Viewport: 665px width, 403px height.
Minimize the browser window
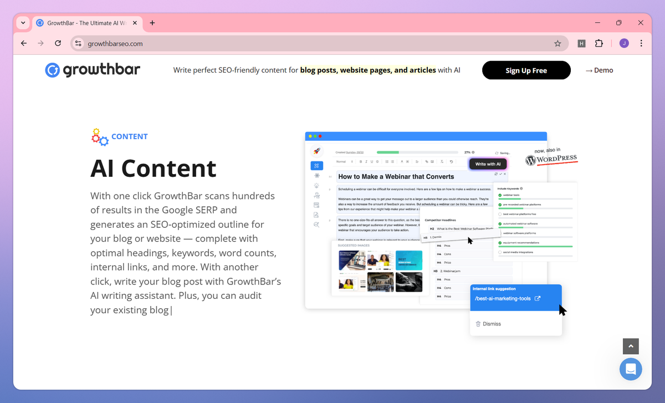597,23
